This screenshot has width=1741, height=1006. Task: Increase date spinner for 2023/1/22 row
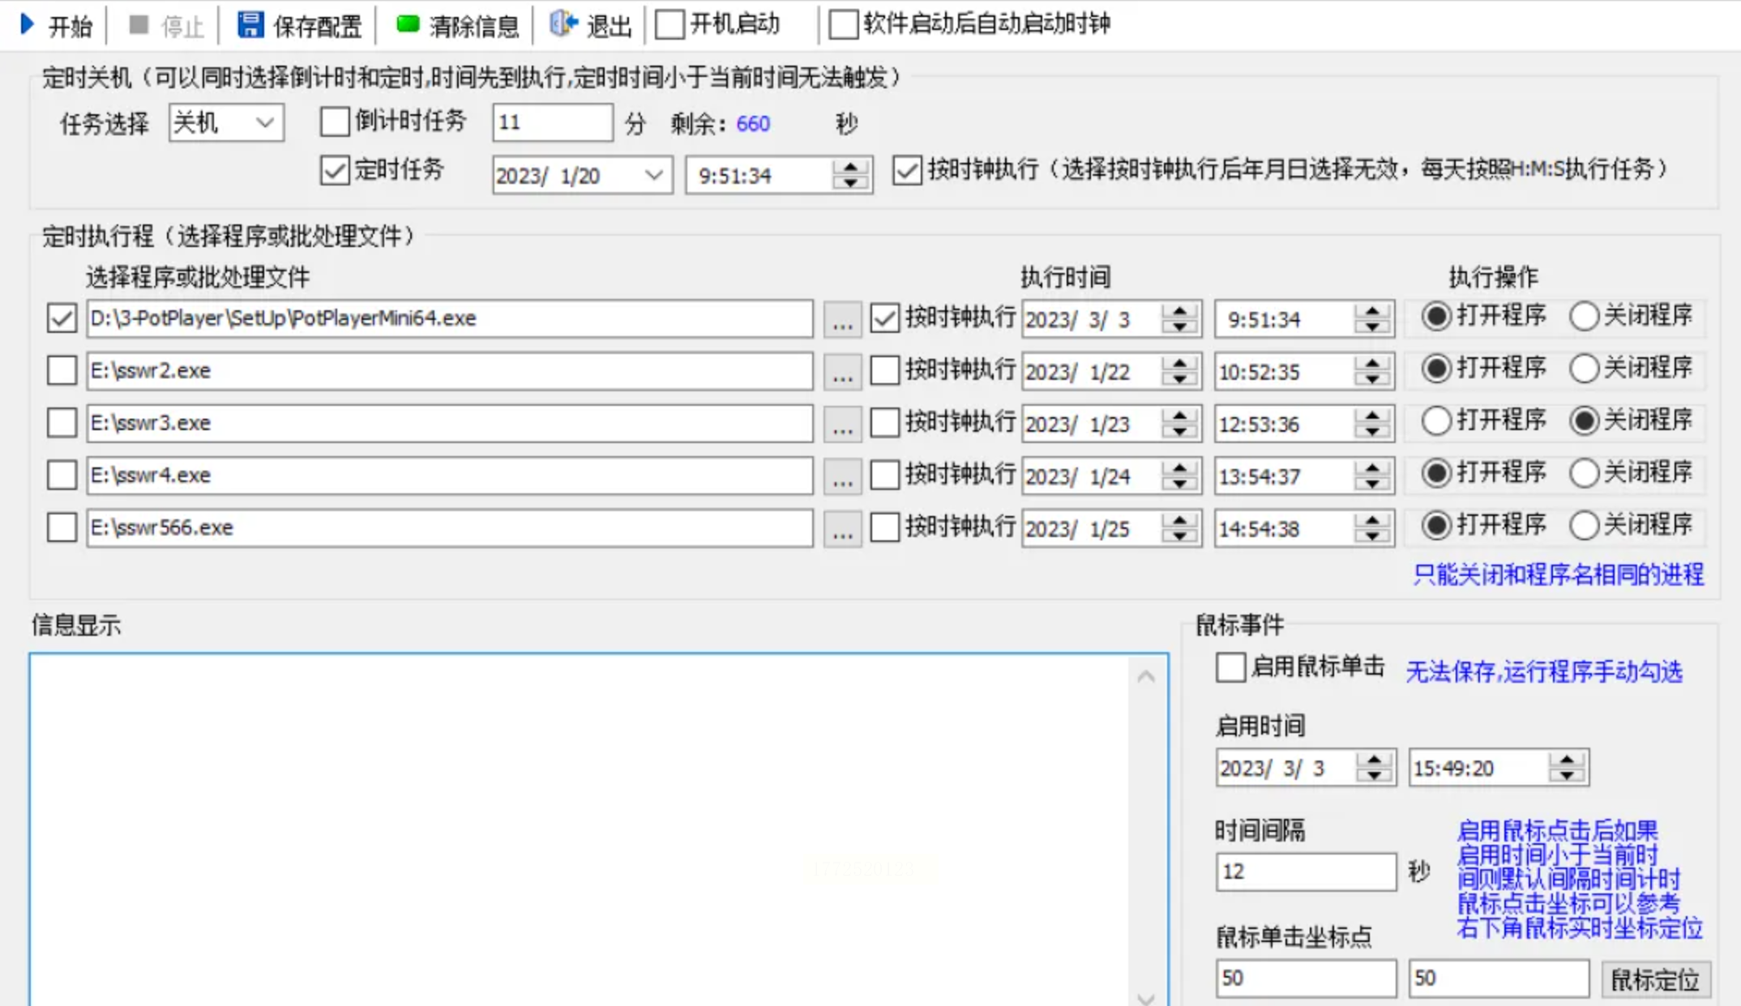point(1179,364)
